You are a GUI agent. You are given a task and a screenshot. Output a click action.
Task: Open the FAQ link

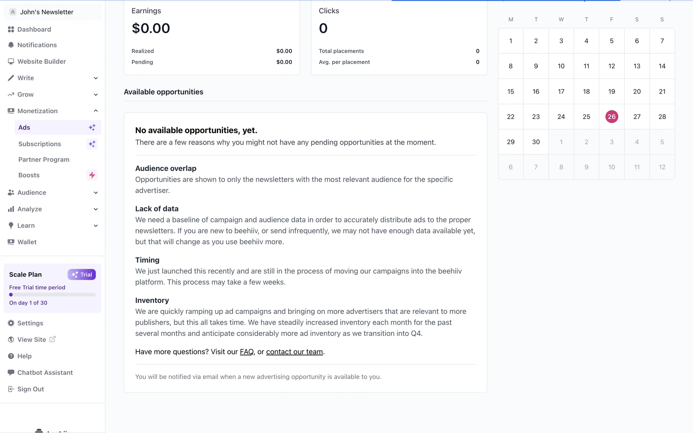(x=247, y=352)
